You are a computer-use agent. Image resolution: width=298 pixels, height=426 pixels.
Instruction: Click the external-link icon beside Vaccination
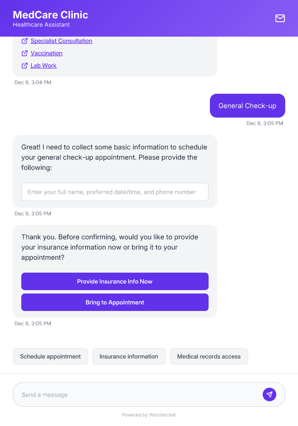(24, 53)
